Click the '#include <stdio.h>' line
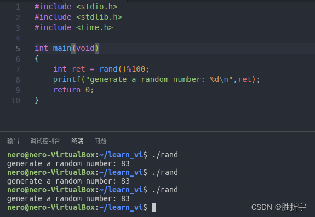 point(76,7)
